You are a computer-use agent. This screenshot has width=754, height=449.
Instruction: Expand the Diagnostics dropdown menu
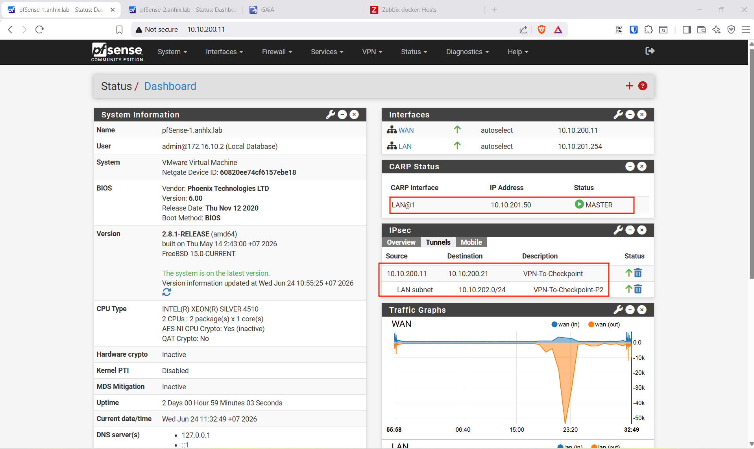(468, 52)
